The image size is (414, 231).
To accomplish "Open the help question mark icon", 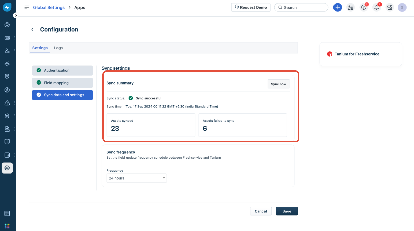I will pyautogui.click(x=364, y=7).
